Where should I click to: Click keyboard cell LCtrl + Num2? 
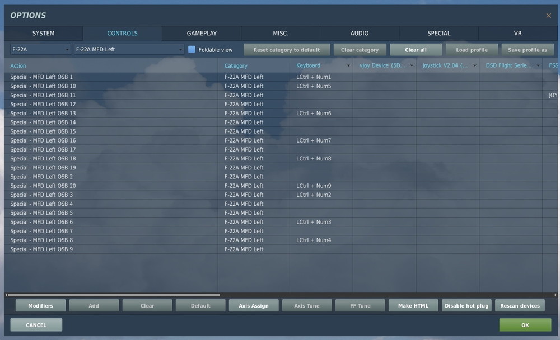pyautogui.click(x=321, y=195)
